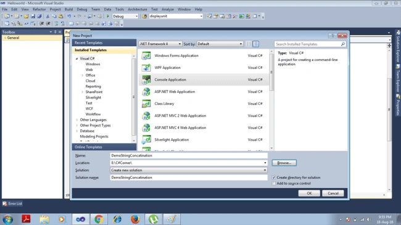Open the Solution Create new solution dropdown

[x=265, y=170]
